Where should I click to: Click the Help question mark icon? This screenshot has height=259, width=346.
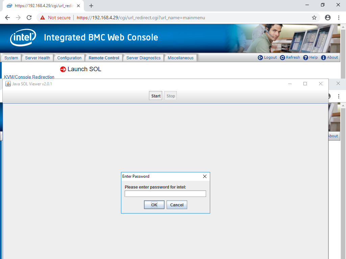[305, 57]
